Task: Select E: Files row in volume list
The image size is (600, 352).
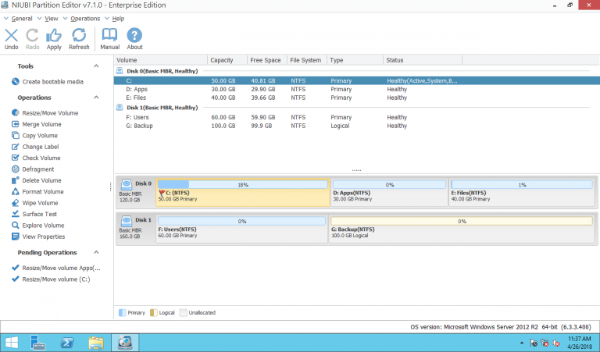Action: 356,98
